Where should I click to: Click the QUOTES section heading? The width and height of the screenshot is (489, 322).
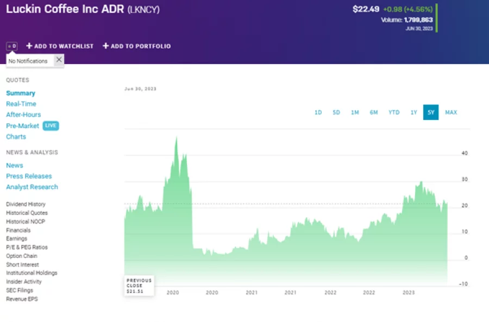[17, 80]
